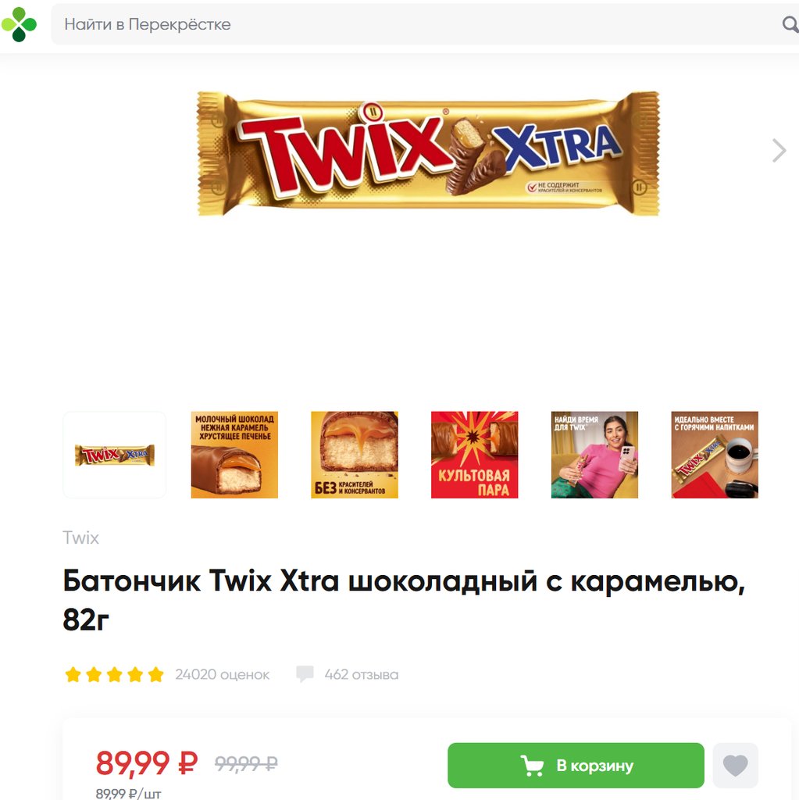Click the five-star rating

[x=114, y=674]
